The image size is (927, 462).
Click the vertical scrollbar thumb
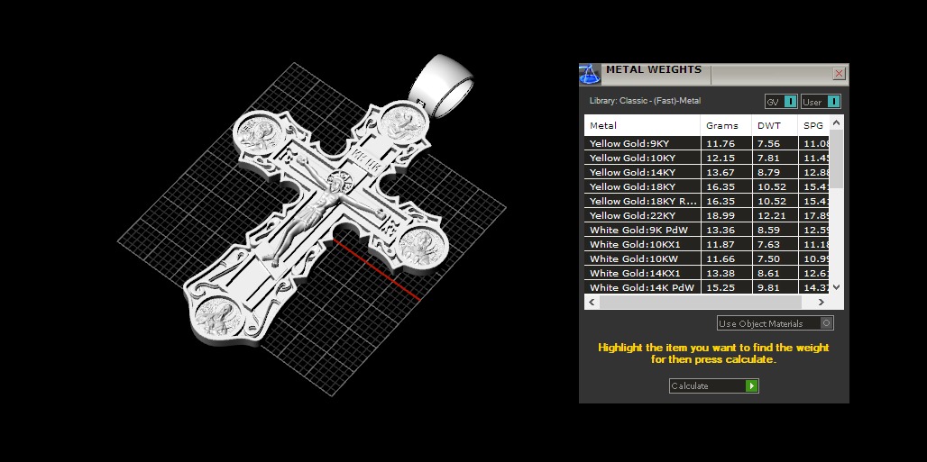coord(836,159)
